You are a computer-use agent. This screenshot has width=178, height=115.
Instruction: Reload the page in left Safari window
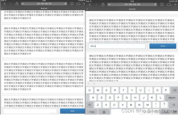pyautogui.click(x=65, y=4)
